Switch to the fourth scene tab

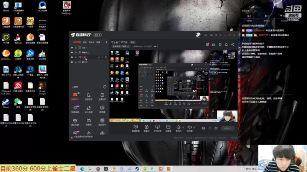coord(98,42)
